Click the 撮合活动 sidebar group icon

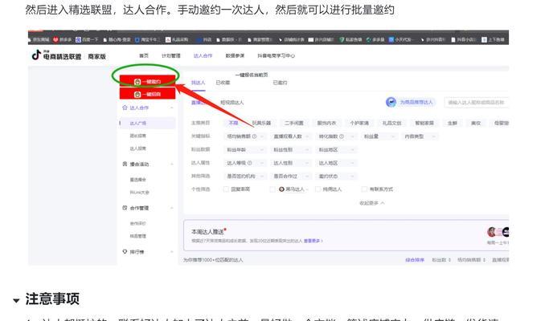point(125,164)
